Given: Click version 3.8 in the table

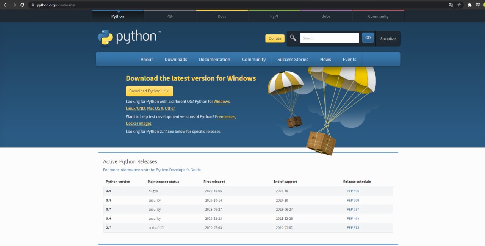Looking at the screenshot, I should click(x=108, y=200).
